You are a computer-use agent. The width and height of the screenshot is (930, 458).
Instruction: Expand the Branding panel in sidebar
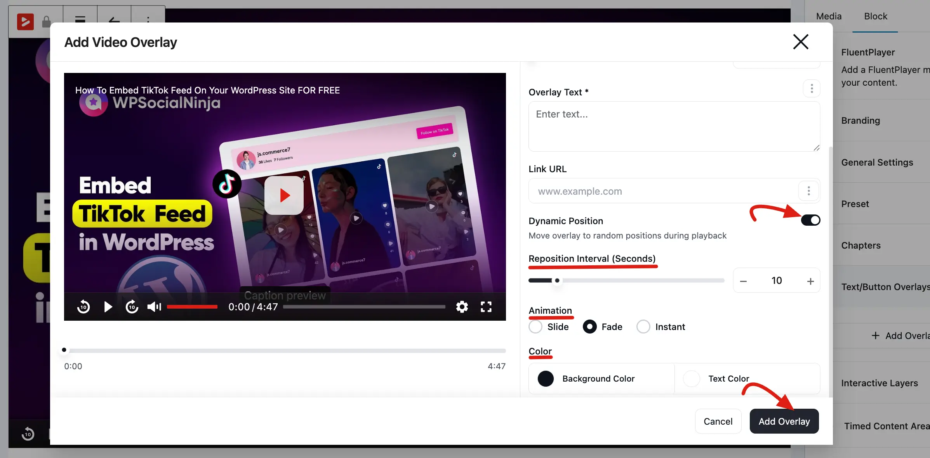tap(882, 121)
